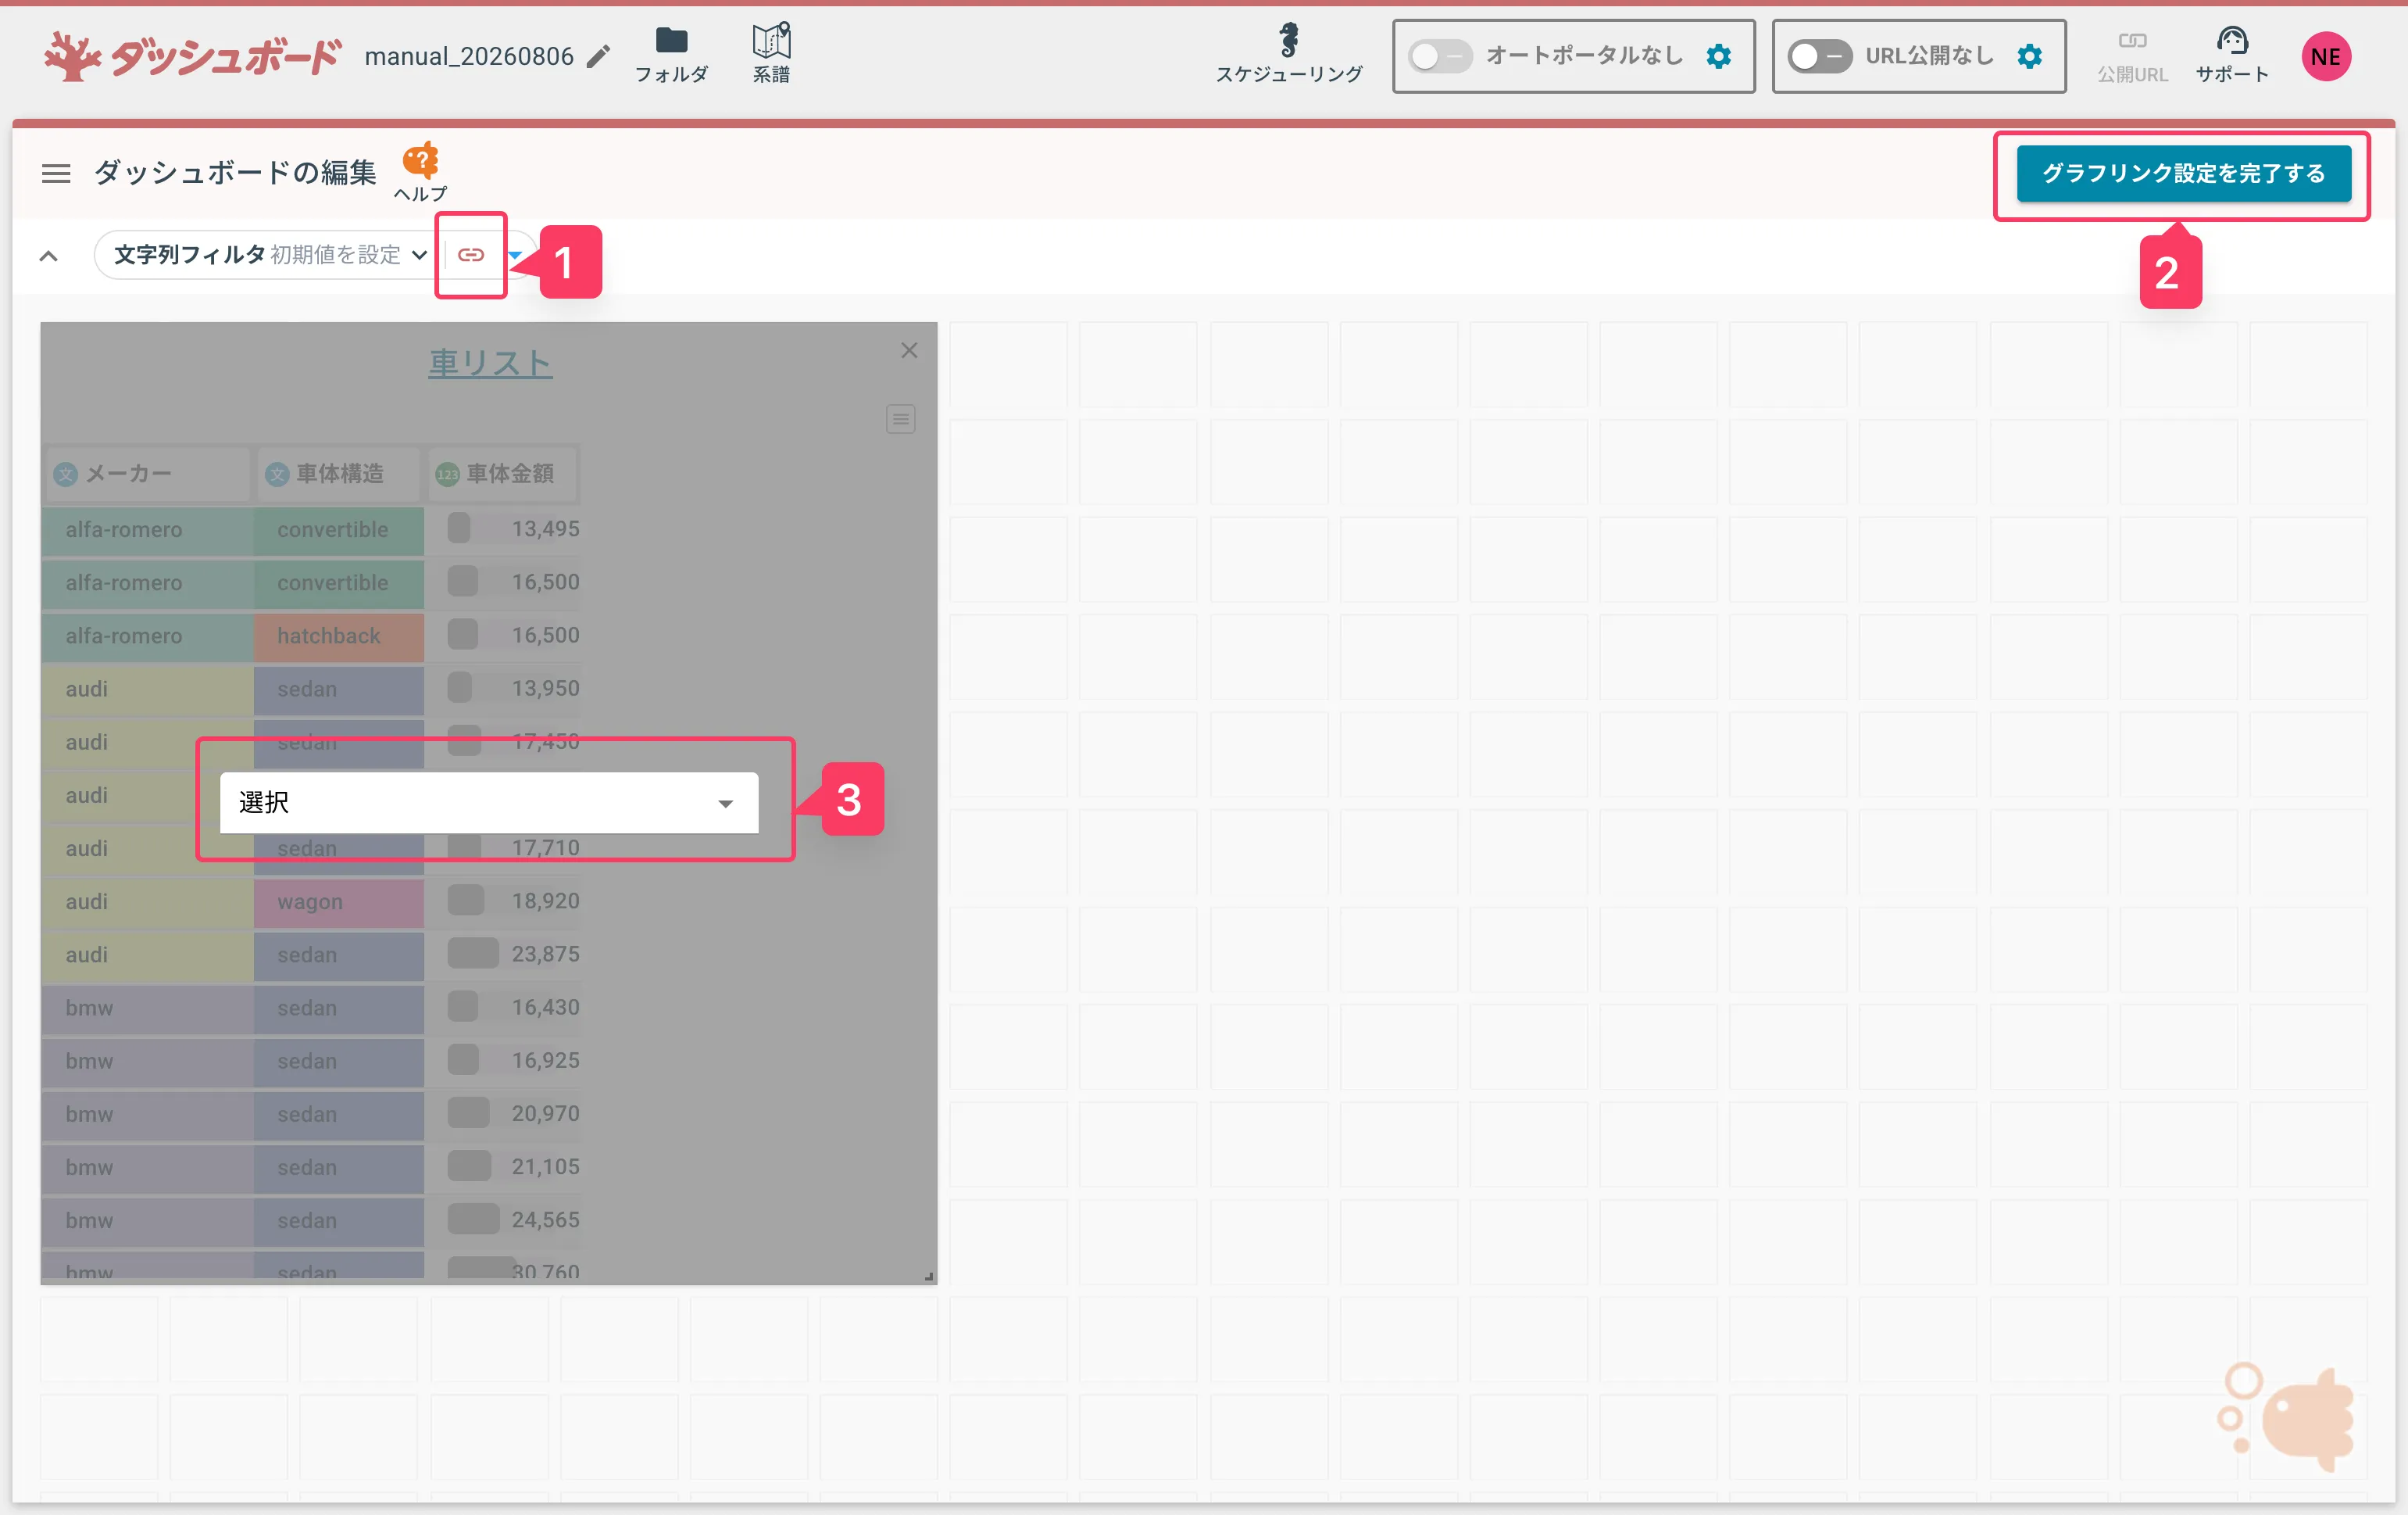Click the ヘルプ question icon
This screenshot has height=1515, width=2408.
pos(421,171)
